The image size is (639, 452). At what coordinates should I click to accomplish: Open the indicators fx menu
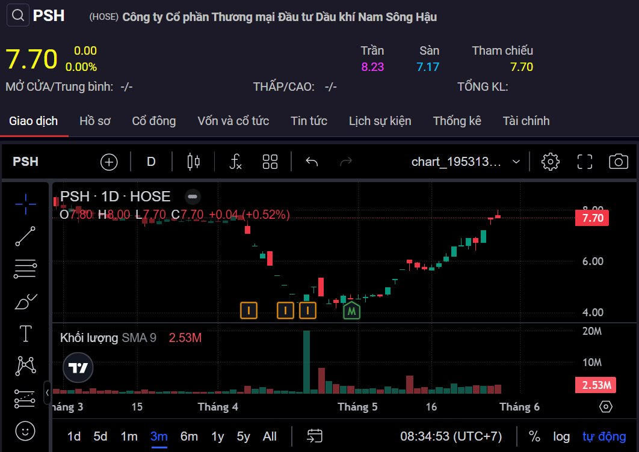coord(235,162)
